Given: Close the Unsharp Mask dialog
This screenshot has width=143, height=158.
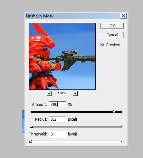Looking at the screenshot, I should coord(123,16).
